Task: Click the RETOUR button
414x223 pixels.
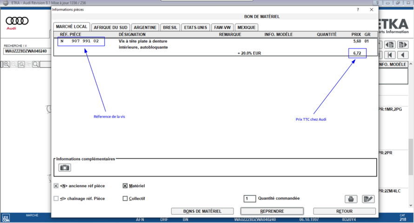Action: (344, 211)
